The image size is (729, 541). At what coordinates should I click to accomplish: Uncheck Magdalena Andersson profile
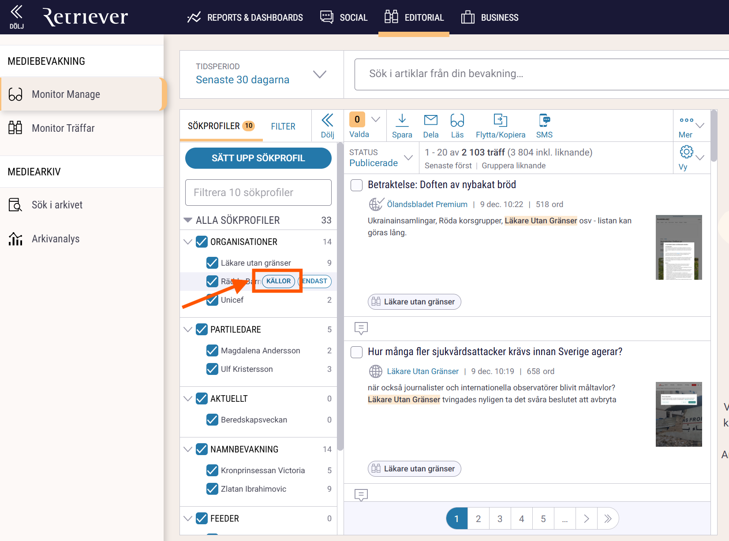[212, 351]
